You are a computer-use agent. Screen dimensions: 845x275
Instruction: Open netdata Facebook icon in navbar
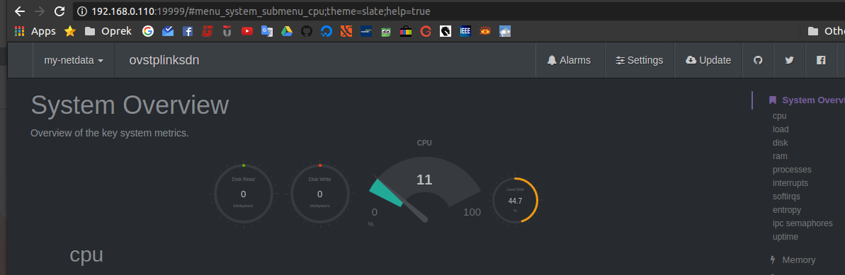pos(821,60)
